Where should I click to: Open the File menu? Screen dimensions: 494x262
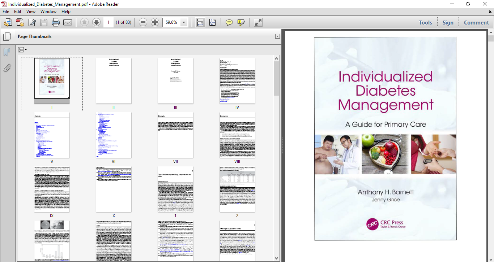6,12
